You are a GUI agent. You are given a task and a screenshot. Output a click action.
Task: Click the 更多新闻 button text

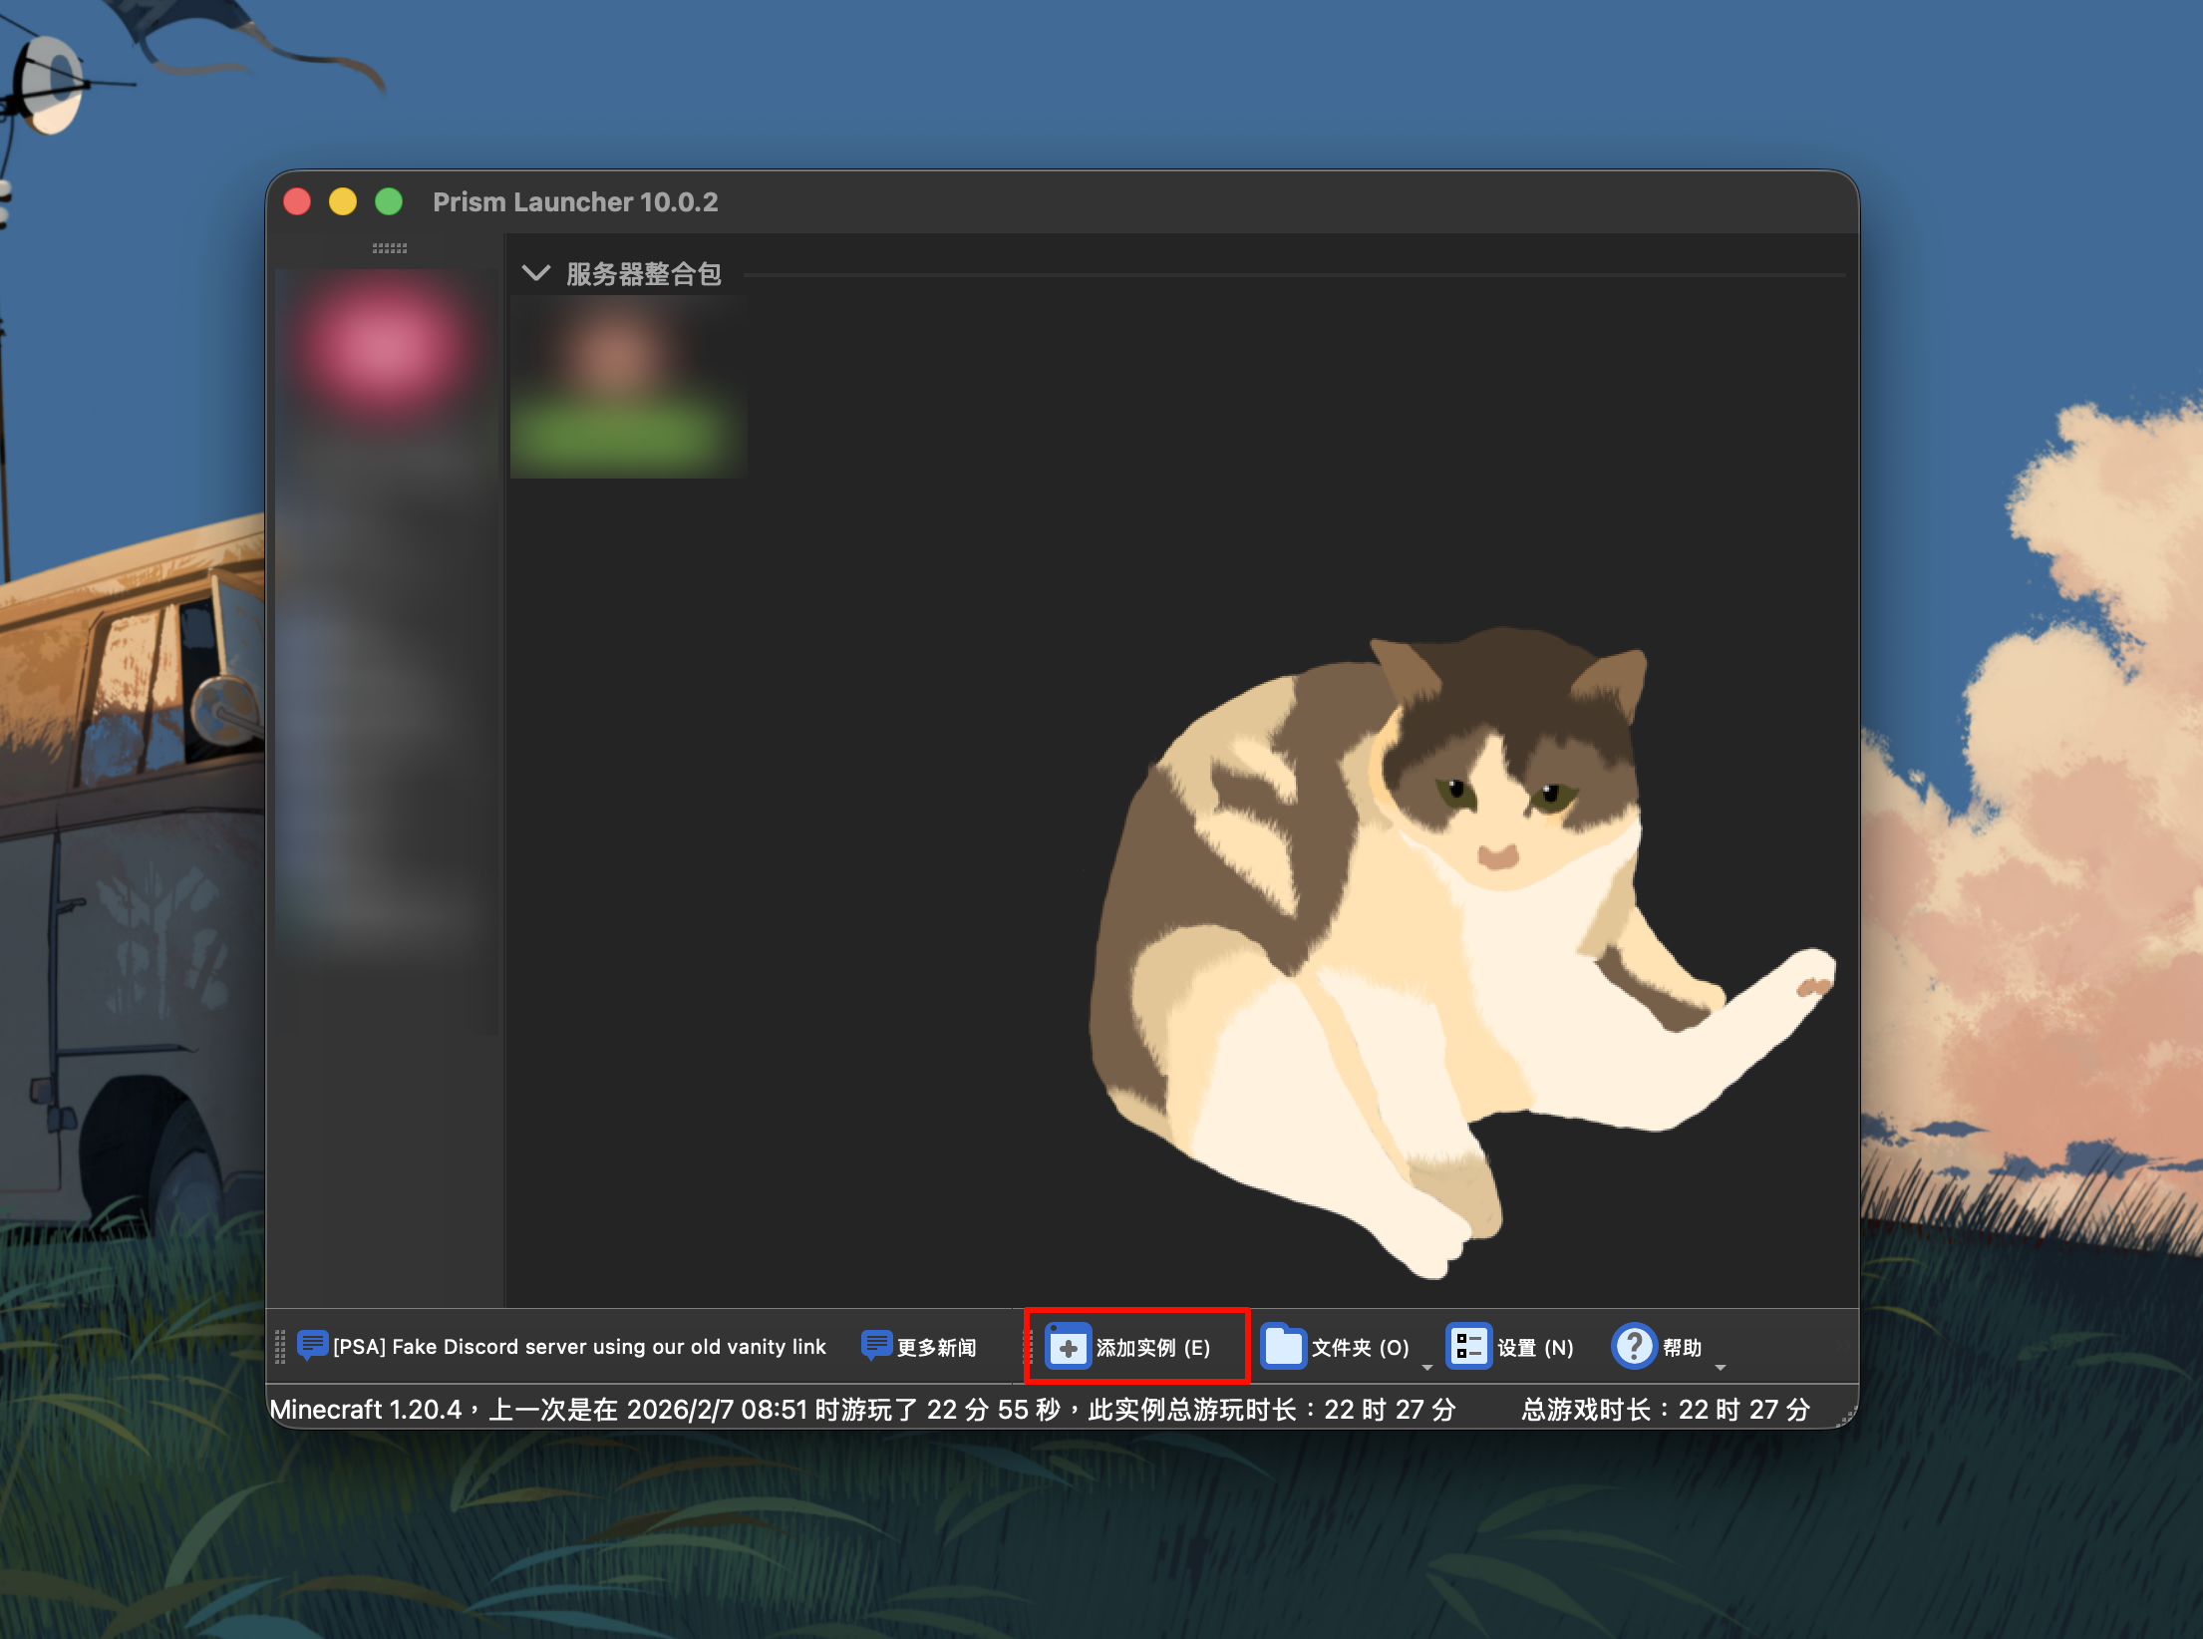point(936,1348)
